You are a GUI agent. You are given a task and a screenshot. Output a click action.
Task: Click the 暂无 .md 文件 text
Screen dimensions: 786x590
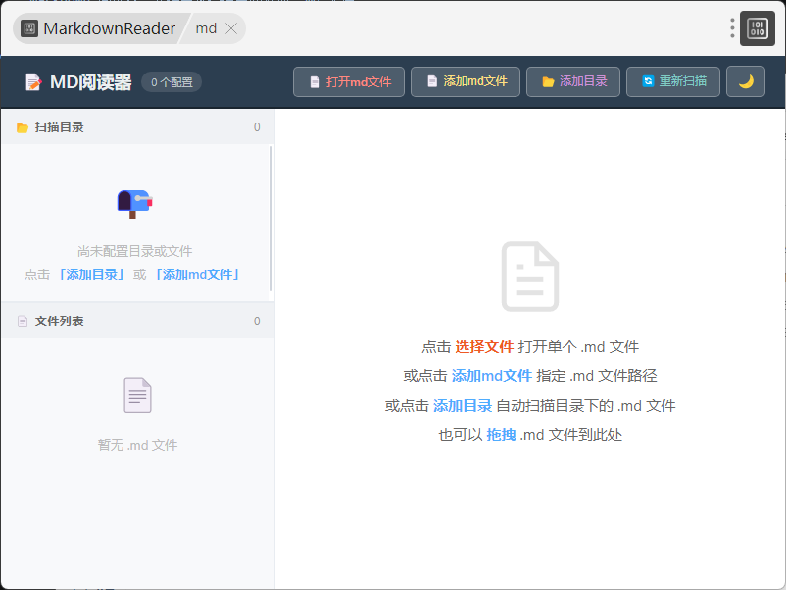(x=137, y=445)
